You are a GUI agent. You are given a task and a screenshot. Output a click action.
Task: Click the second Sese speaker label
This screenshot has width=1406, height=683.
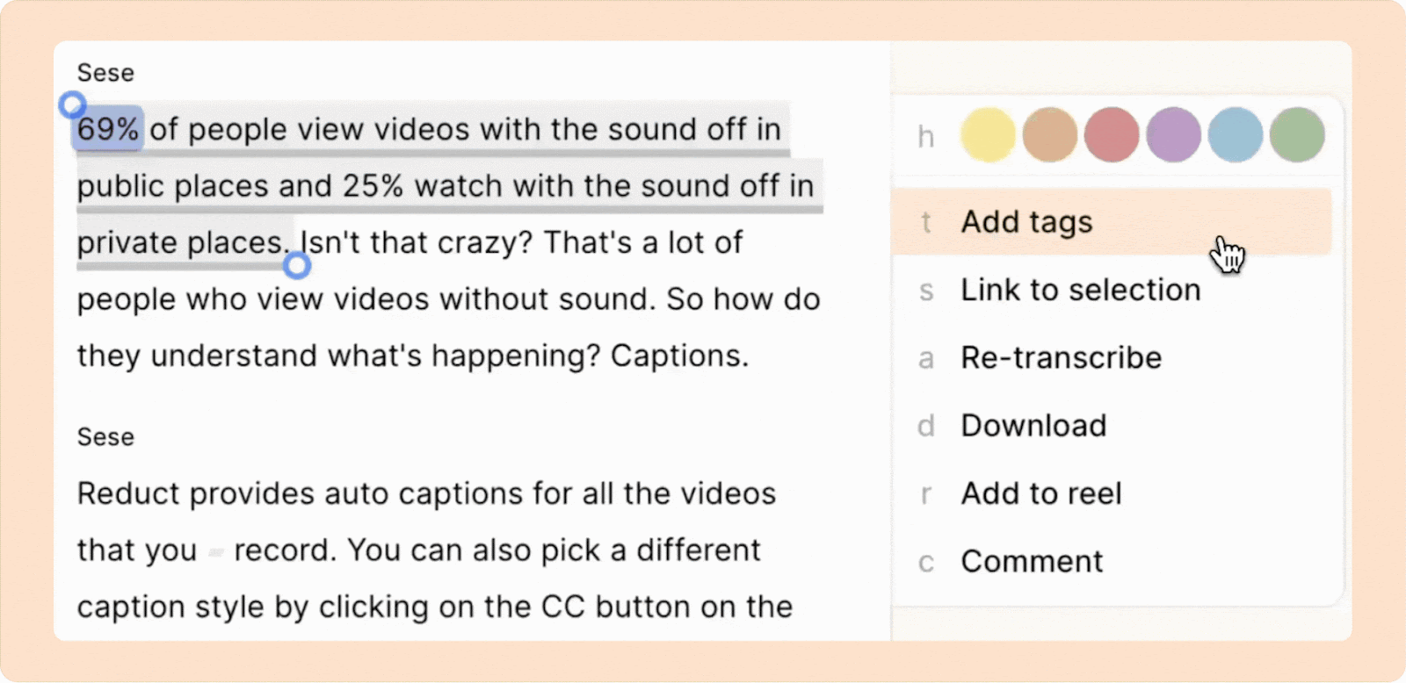point(105,437)
